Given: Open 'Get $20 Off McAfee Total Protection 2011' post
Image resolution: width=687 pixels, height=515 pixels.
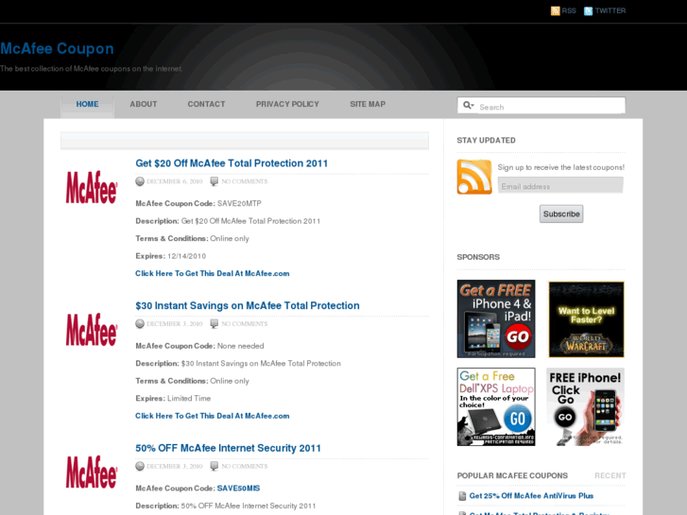Looking at the screenshot, I should point(232,163).
